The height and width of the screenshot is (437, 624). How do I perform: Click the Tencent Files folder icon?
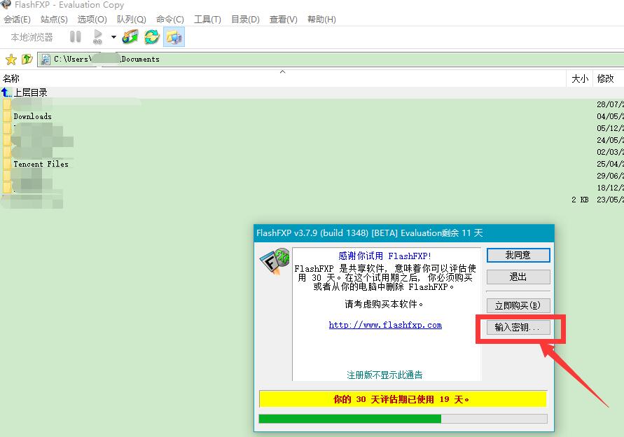coord(7,164)
